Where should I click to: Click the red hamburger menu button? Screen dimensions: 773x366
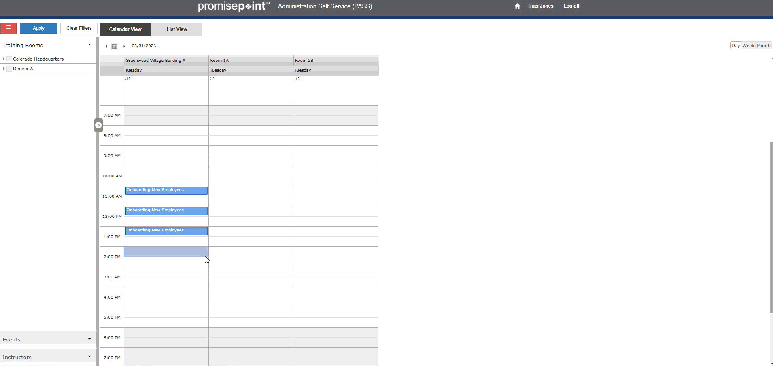[8, 28]
